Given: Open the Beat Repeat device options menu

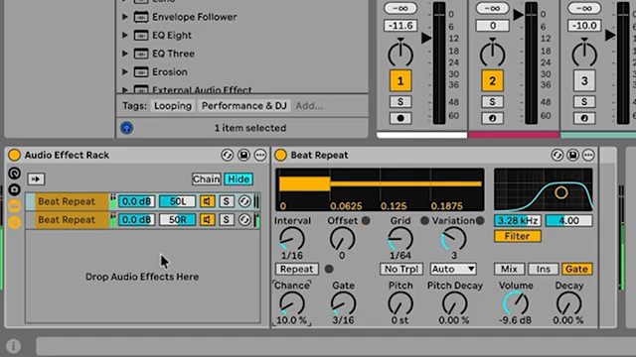Looking at the screenshot, I should pyautogui.click(x=588, y=155).
